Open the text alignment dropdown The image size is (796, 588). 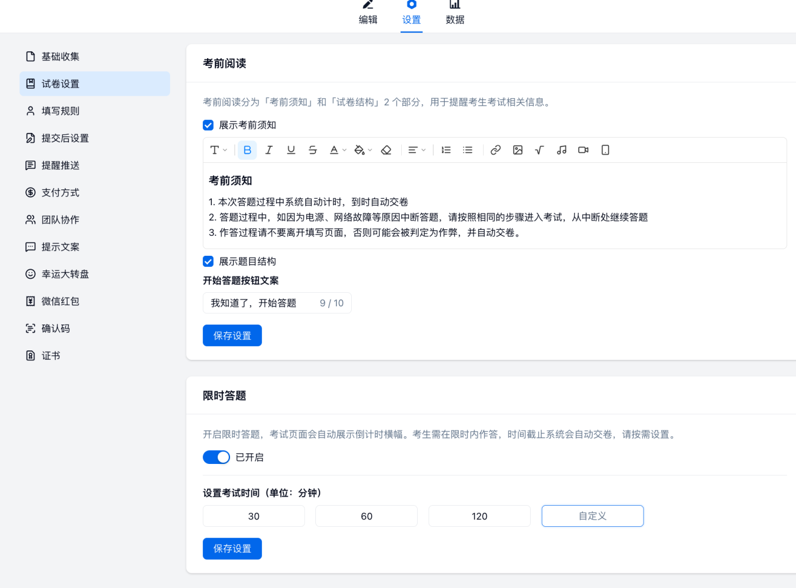tap(417, 150)
